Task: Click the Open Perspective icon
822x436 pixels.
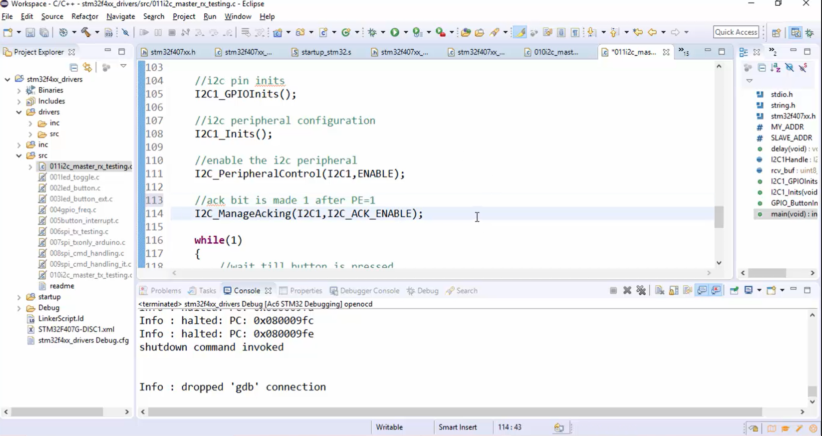Action: tap(776, 33)
